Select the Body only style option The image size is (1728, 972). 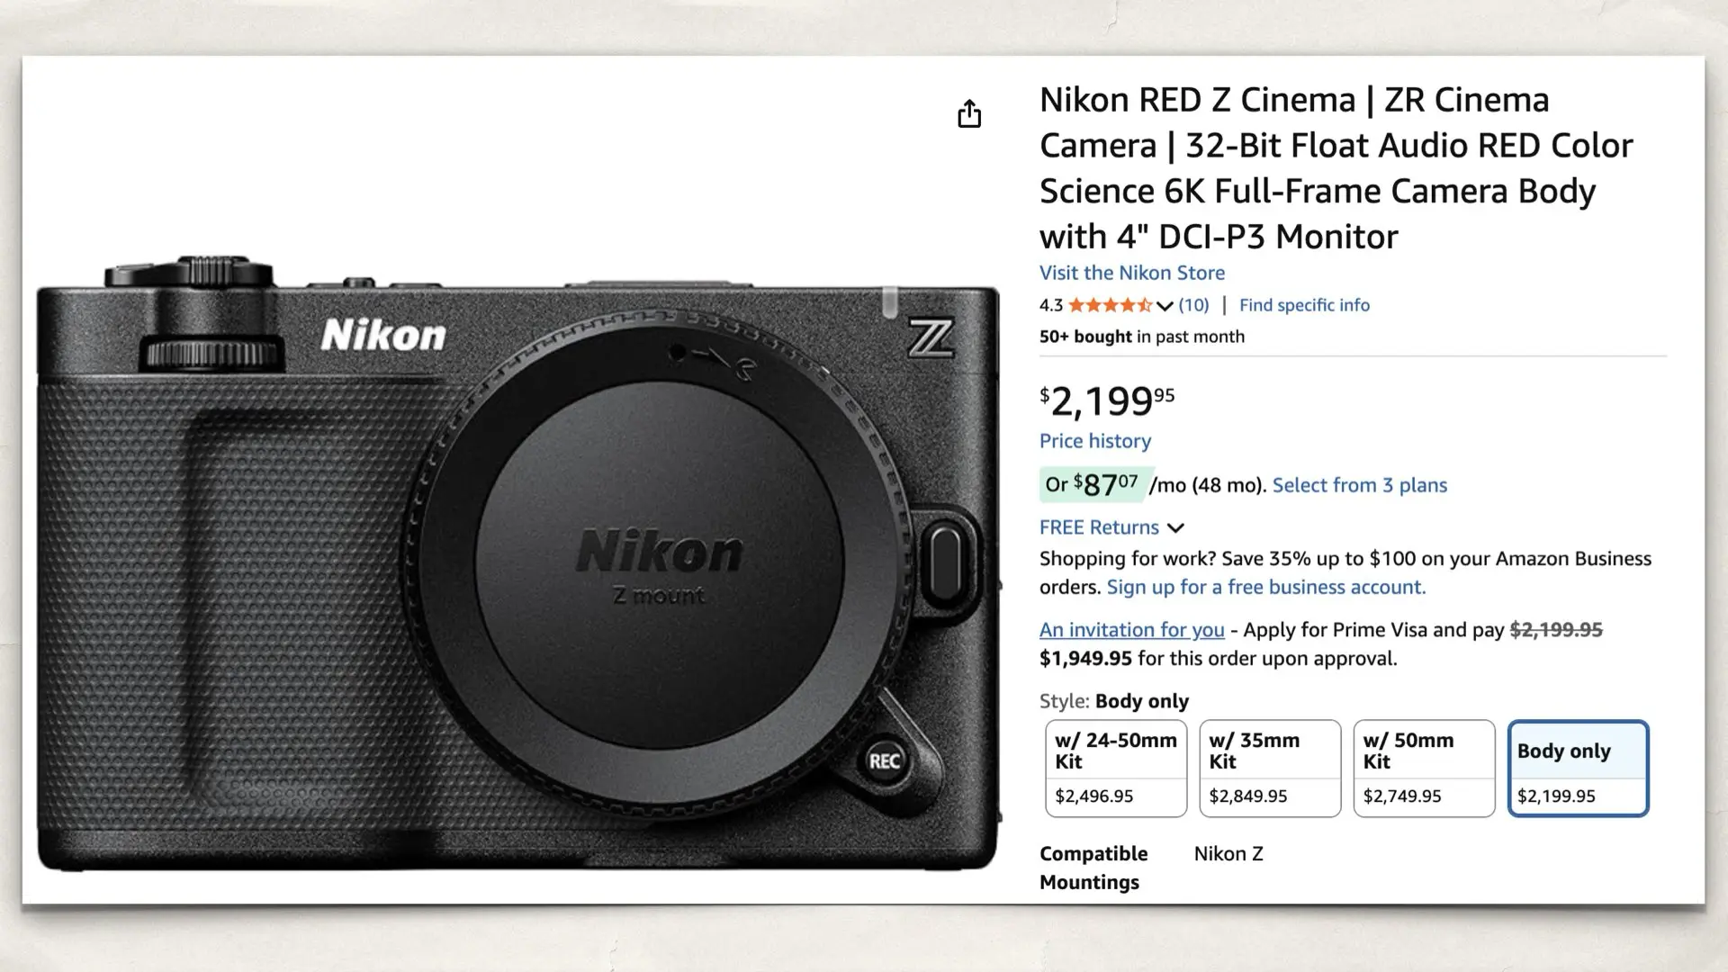1578,768
